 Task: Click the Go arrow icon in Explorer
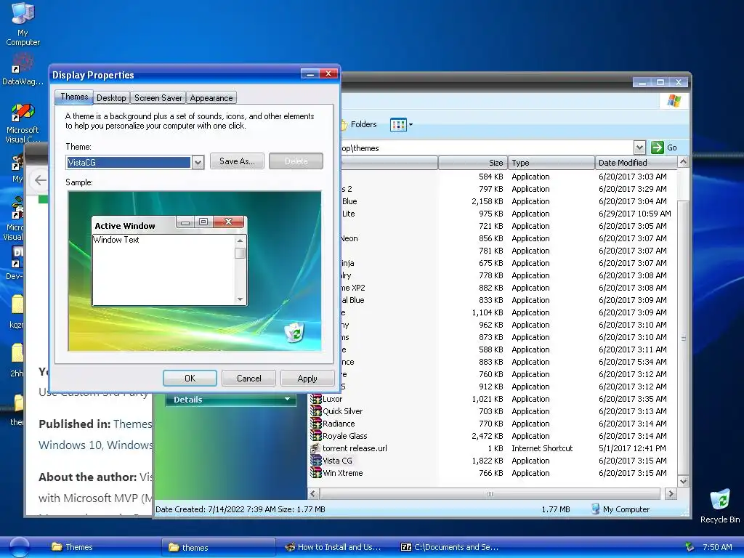pyautogui.click(x=657, y=147)
